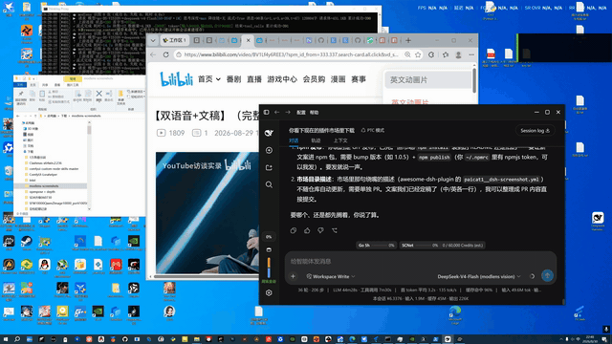This screenshot has height=344, width=612.
Task: Click the bilibili search box showing 英文动画片
Action: pos(428,80)
